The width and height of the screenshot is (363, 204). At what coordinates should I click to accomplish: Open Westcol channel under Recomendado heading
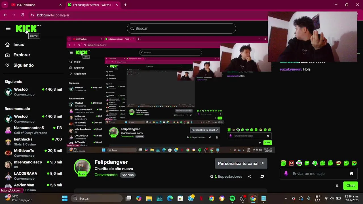click(33, 119)
